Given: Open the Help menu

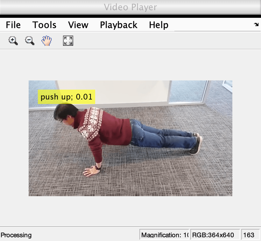Looking at the screenshot, I should (159, 25).
